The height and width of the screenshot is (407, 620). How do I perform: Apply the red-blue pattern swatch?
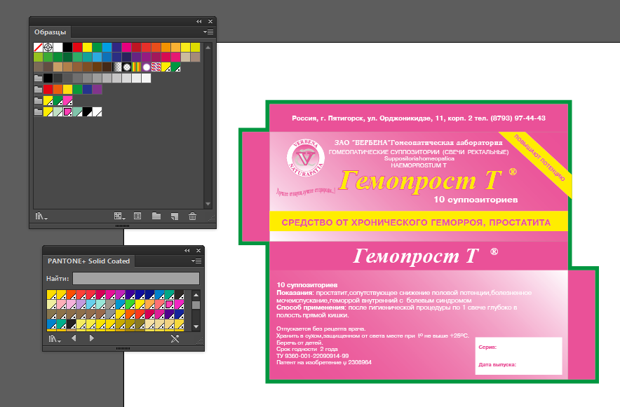pos(156,67)
